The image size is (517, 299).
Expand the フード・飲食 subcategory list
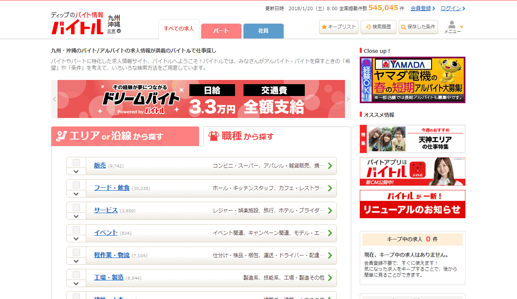(x=76, y=194)
